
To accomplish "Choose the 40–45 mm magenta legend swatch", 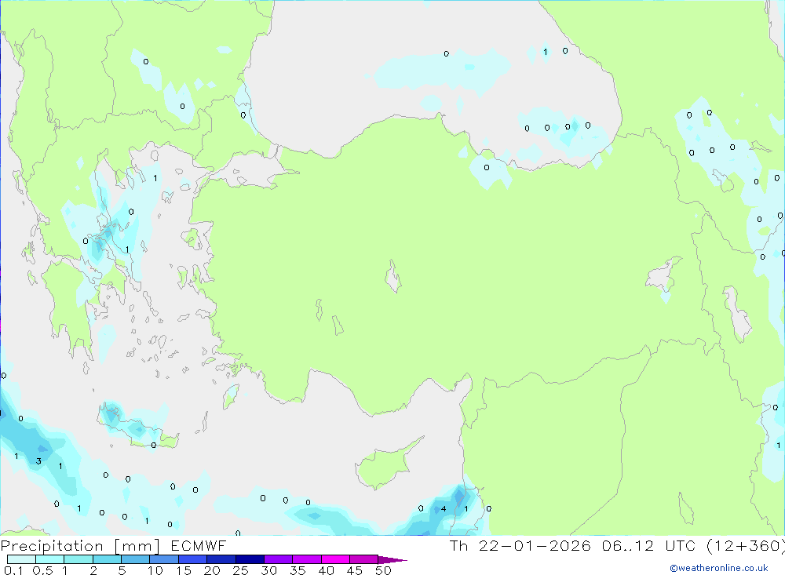I will (x=335, y=559).
